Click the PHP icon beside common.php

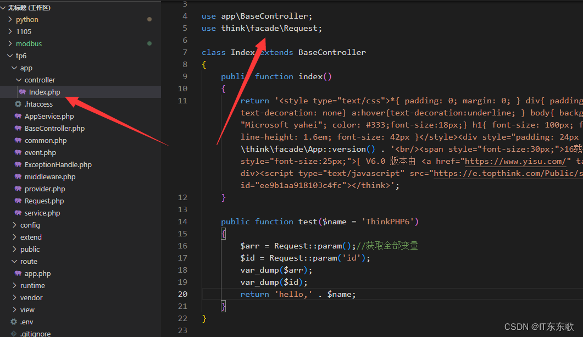click(x=18, y=140)
